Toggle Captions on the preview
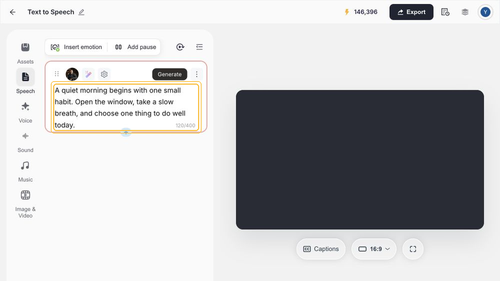The image size is (500, 281). tap(321, 249)
